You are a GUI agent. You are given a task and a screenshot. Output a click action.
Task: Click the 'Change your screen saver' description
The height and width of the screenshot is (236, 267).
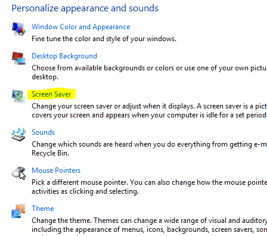coord(149,110)
